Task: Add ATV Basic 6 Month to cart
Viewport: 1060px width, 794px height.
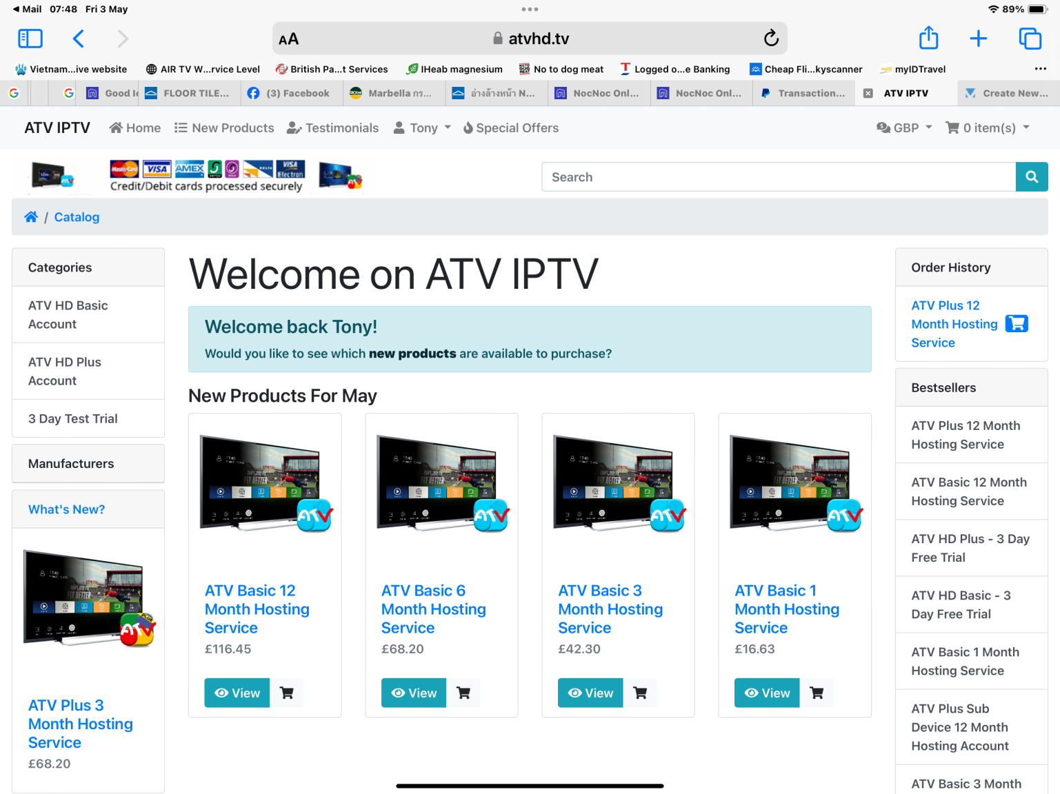Action: click(x=463, y=693)
